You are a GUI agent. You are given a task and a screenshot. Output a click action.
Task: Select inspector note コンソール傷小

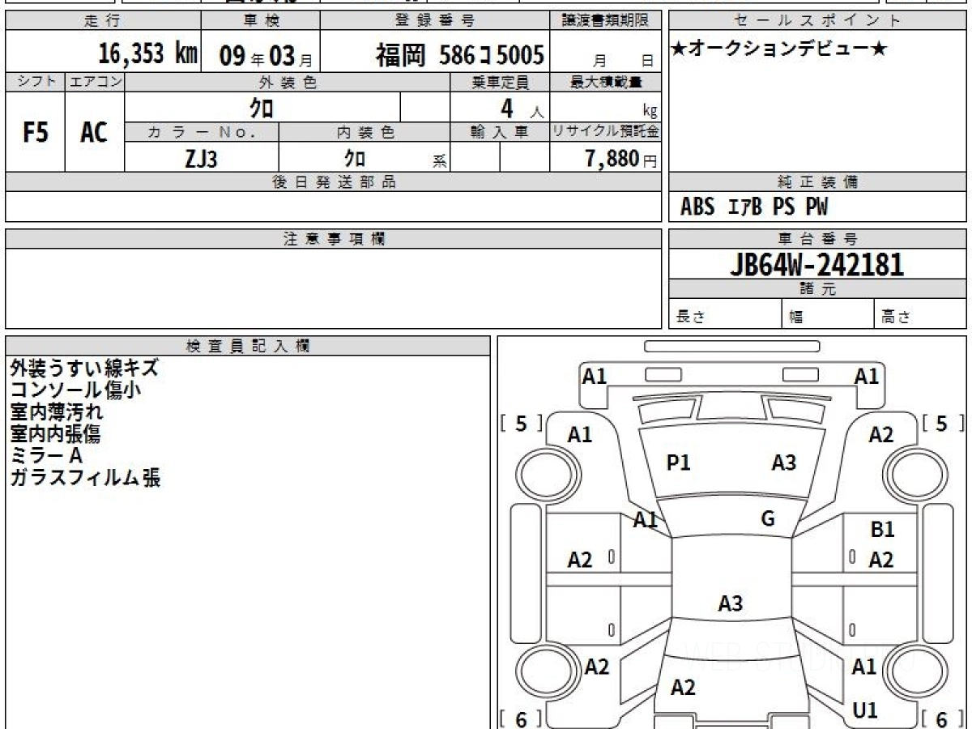coord(76,390)
